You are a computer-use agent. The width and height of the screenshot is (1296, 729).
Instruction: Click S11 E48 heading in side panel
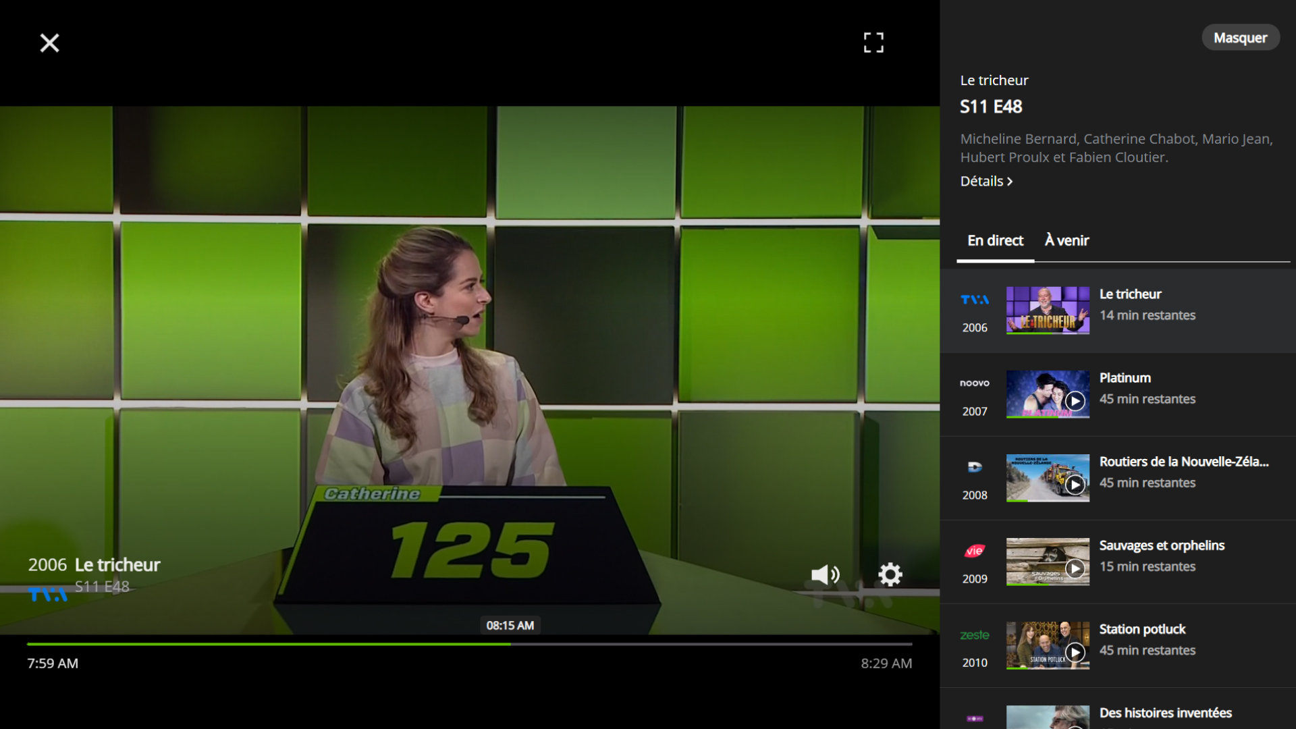pos(991,107)
